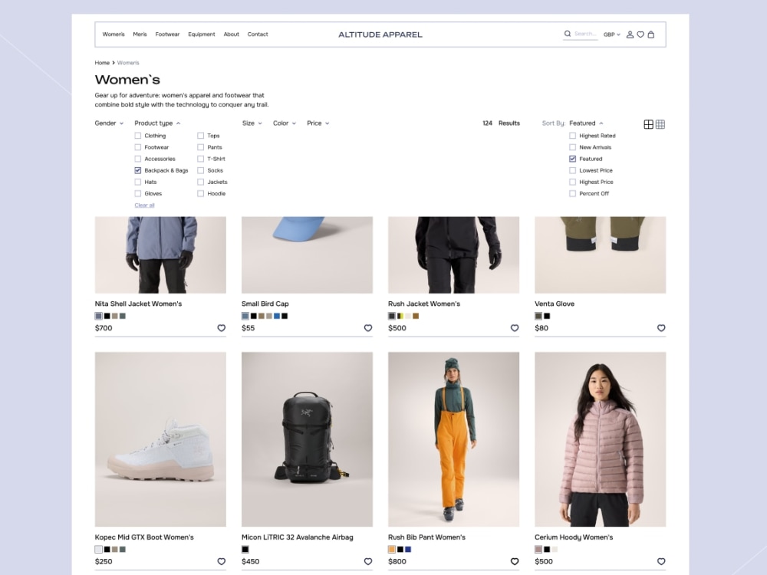Check the Tops filter checkbox
767x575 pixels.
pyautogui.click(x=200, y=136)
